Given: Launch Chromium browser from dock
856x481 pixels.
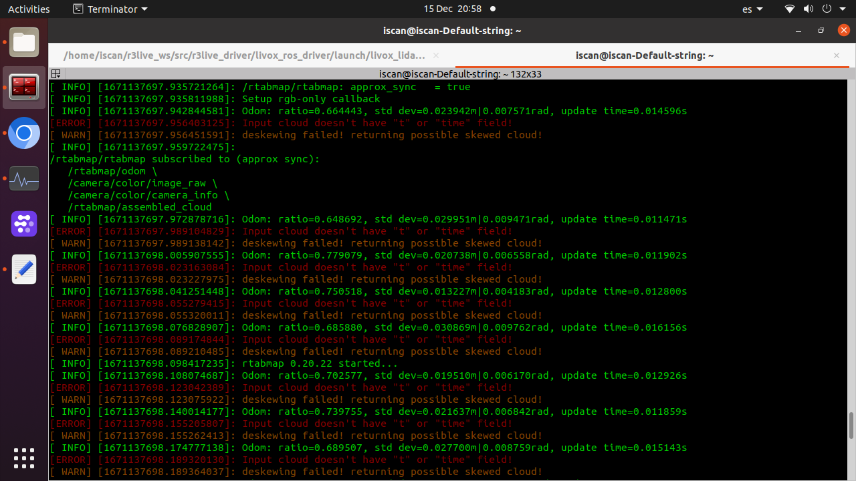Looking at the screenshot, I should click(x=24, y=134).
